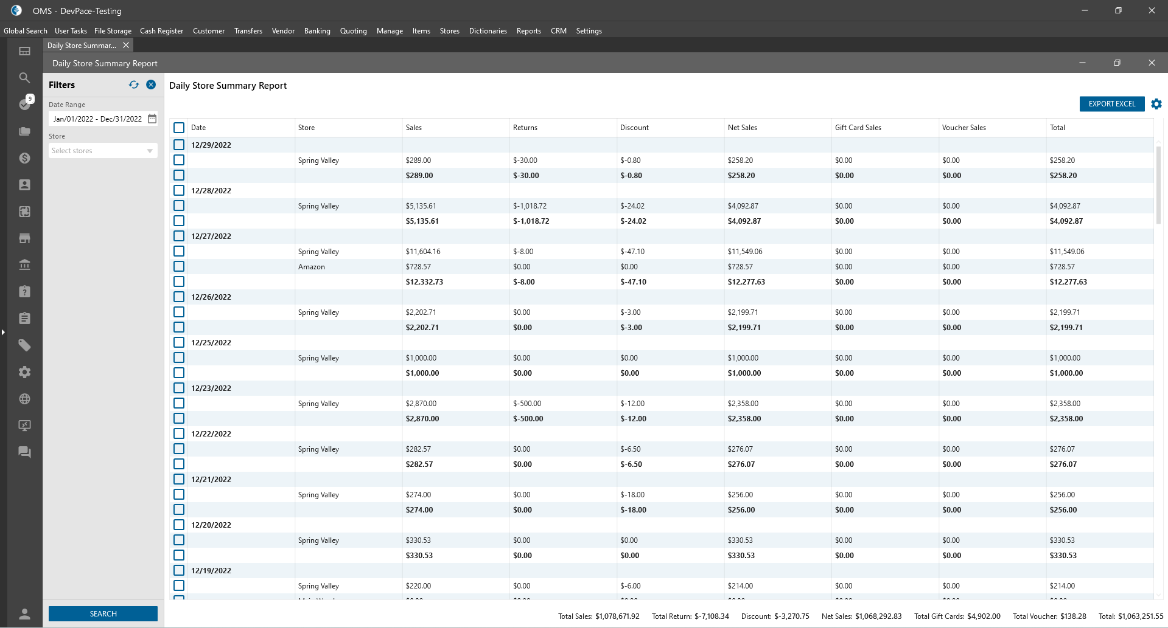Open the gear icon in the left sidebar
The image size is (1168, 628).
[24, 372]
